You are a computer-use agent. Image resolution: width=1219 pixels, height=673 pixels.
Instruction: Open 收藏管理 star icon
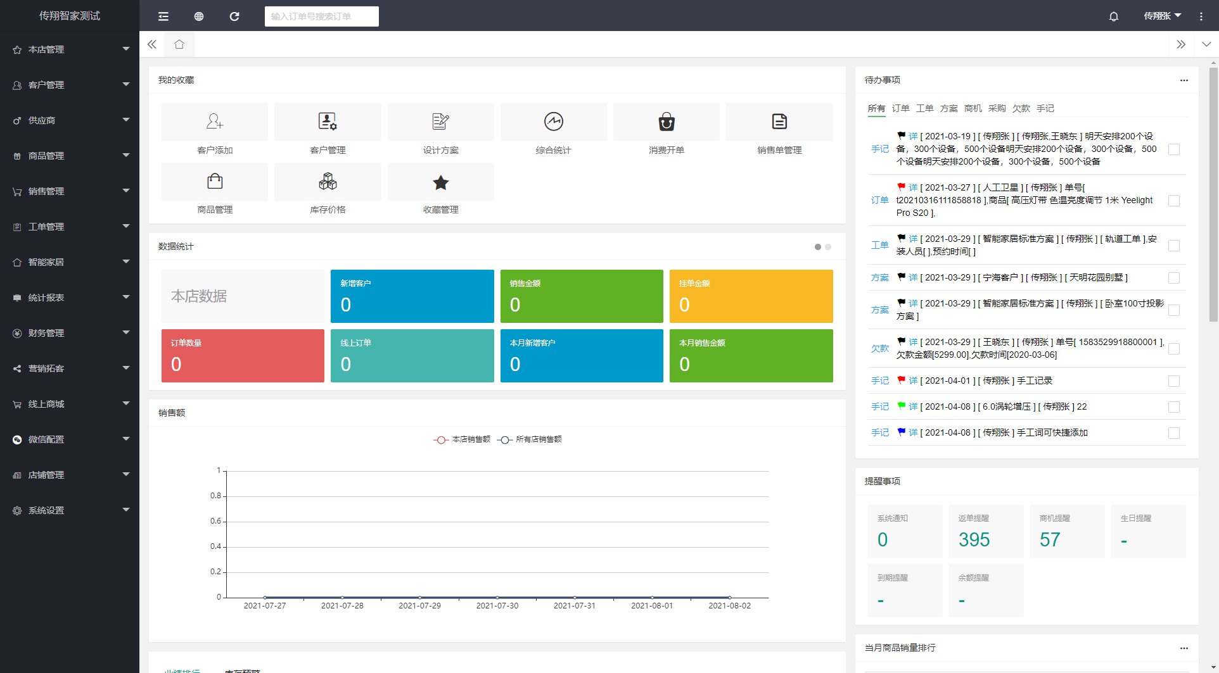coord(440,182)
